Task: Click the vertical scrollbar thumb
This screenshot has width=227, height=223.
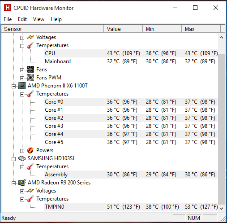Action: coord(222,129)
